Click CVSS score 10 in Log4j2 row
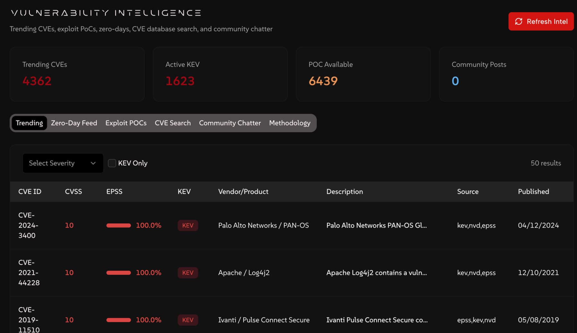 coord(69,273)
